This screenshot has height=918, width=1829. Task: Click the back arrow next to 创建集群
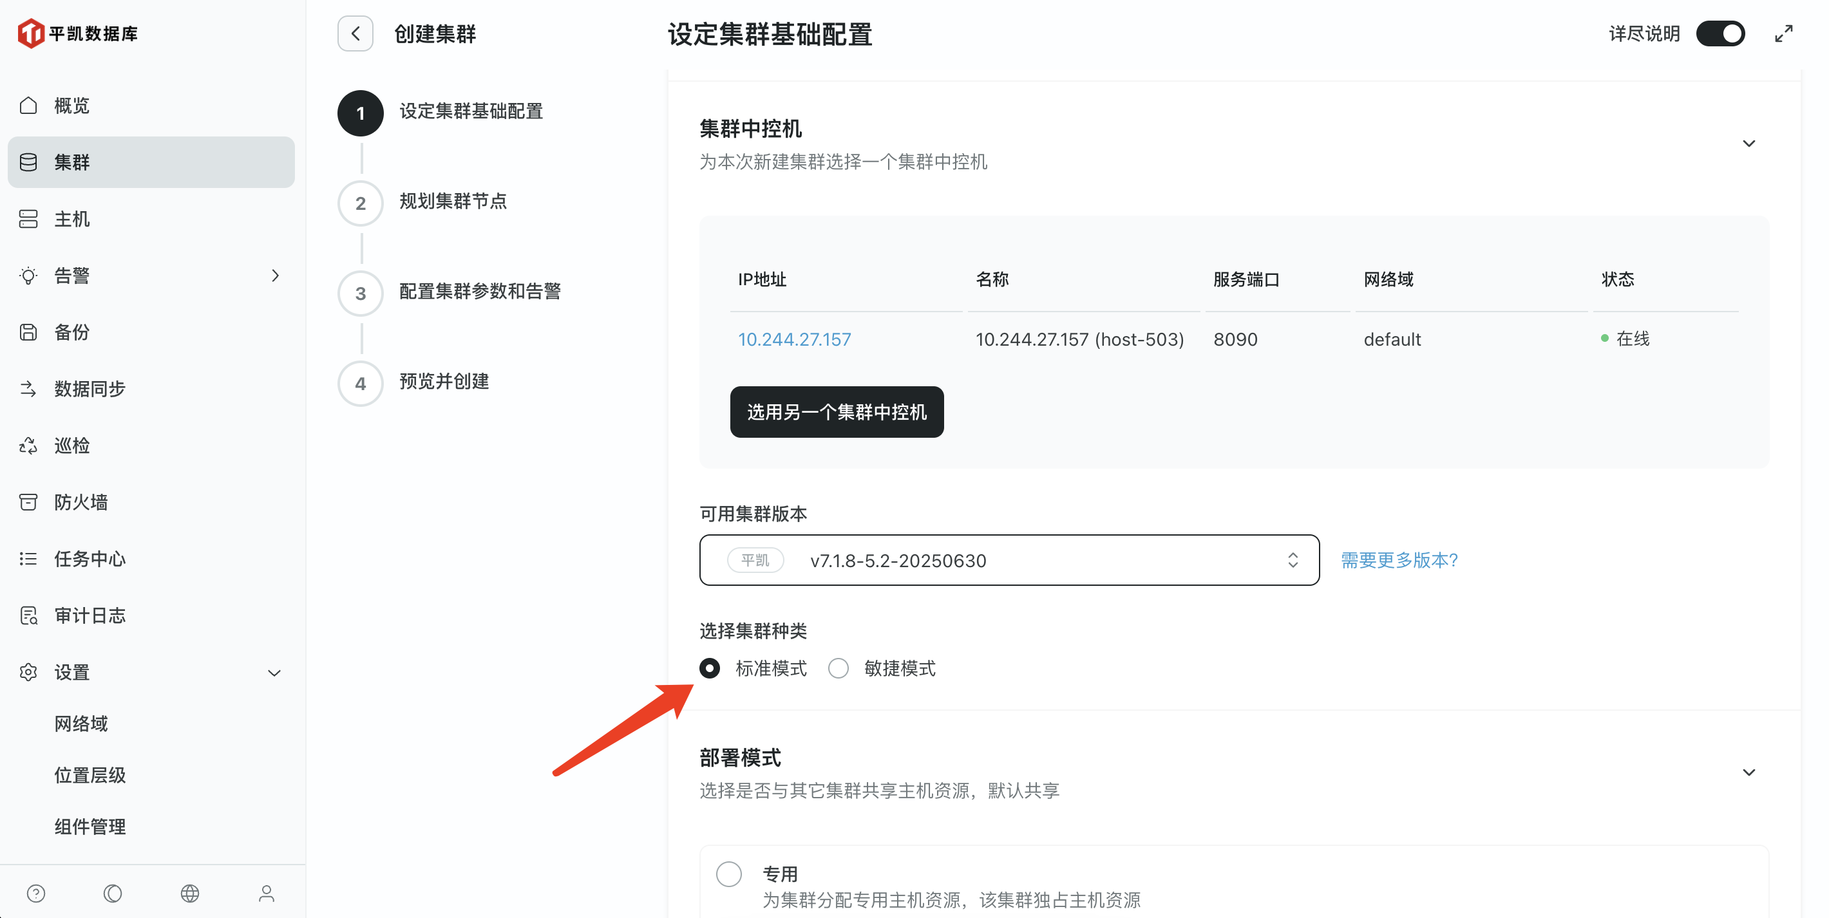coord(355,33)
